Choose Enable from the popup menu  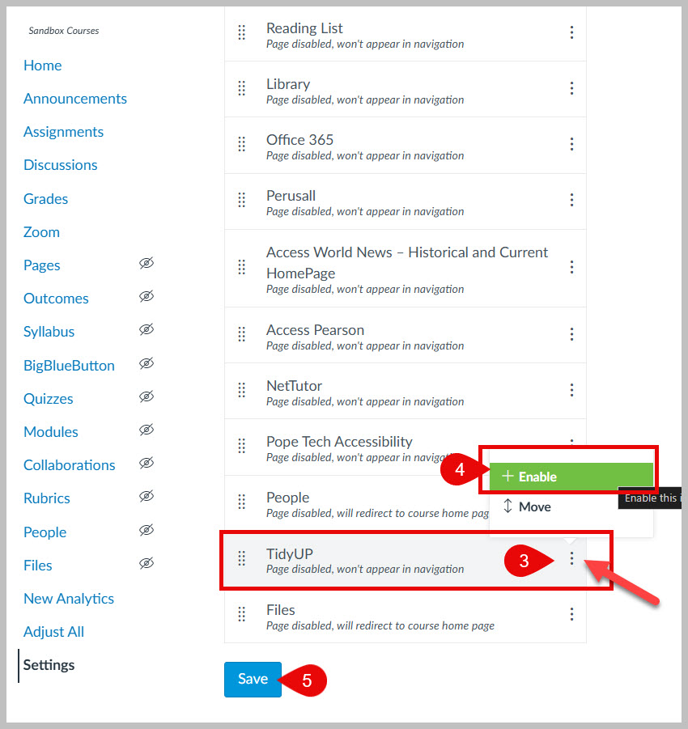[571, 477]
